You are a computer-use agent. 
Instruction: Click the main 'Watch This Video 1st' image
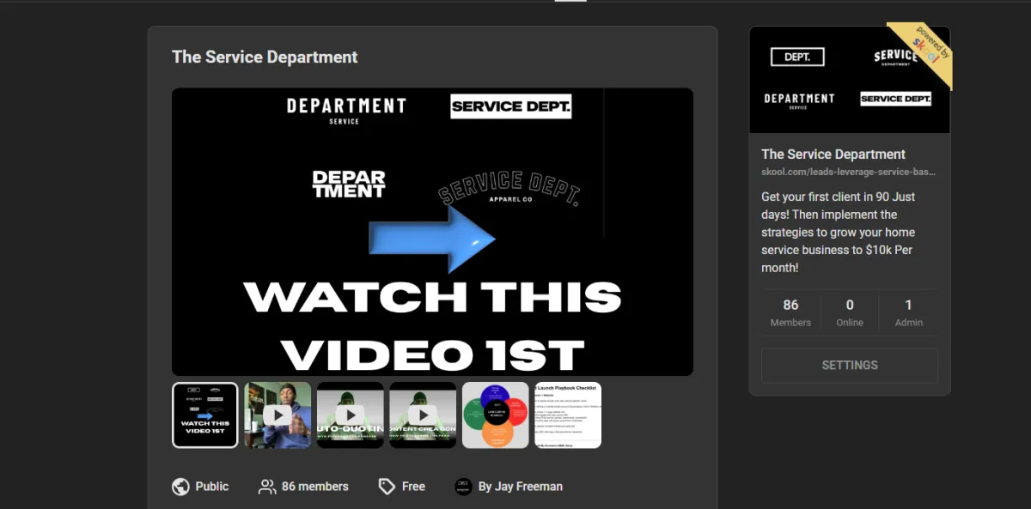(432, 232)
